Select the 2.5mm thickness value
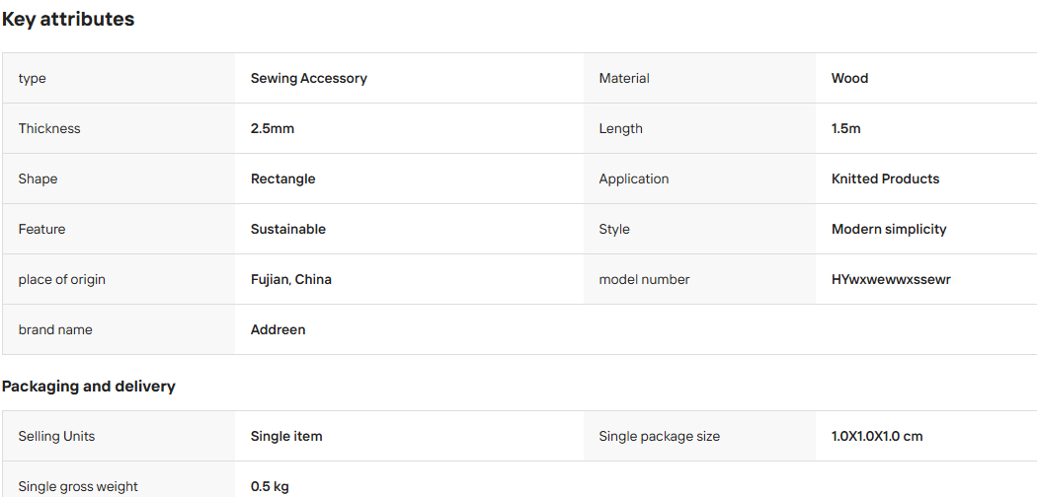The width and height of the screenshot is (1037, 497). 273,128
